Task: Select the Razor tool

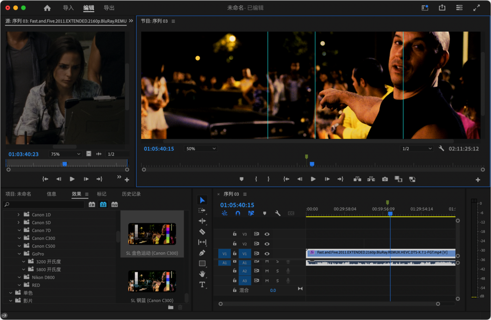Action: pyautogui.click(x=202, y=232)
